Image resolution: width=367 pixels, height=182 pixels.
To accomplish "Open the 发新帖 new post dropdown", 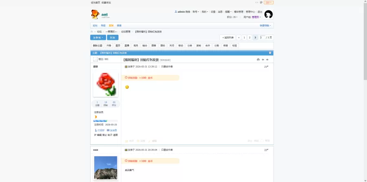I will 98,37.
